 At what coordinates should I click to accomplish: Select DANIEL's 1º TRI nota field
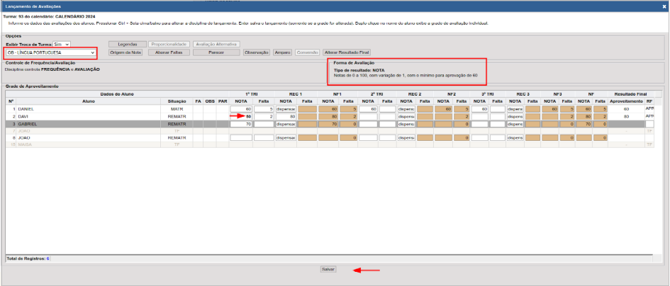click(x=241, y=109)
